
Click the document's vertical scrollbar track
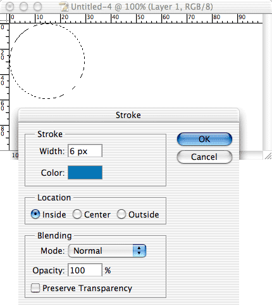coord(267,82)
